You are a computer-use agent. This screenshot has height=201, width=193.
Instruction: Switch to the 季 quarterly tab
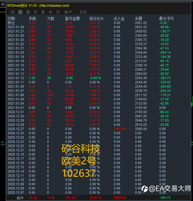43,12
